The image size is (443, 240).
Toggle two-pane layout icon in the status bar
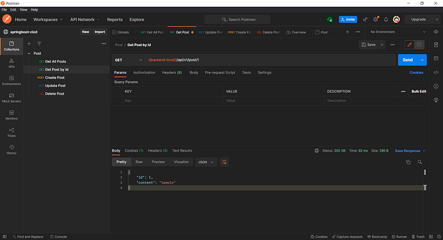431,237
